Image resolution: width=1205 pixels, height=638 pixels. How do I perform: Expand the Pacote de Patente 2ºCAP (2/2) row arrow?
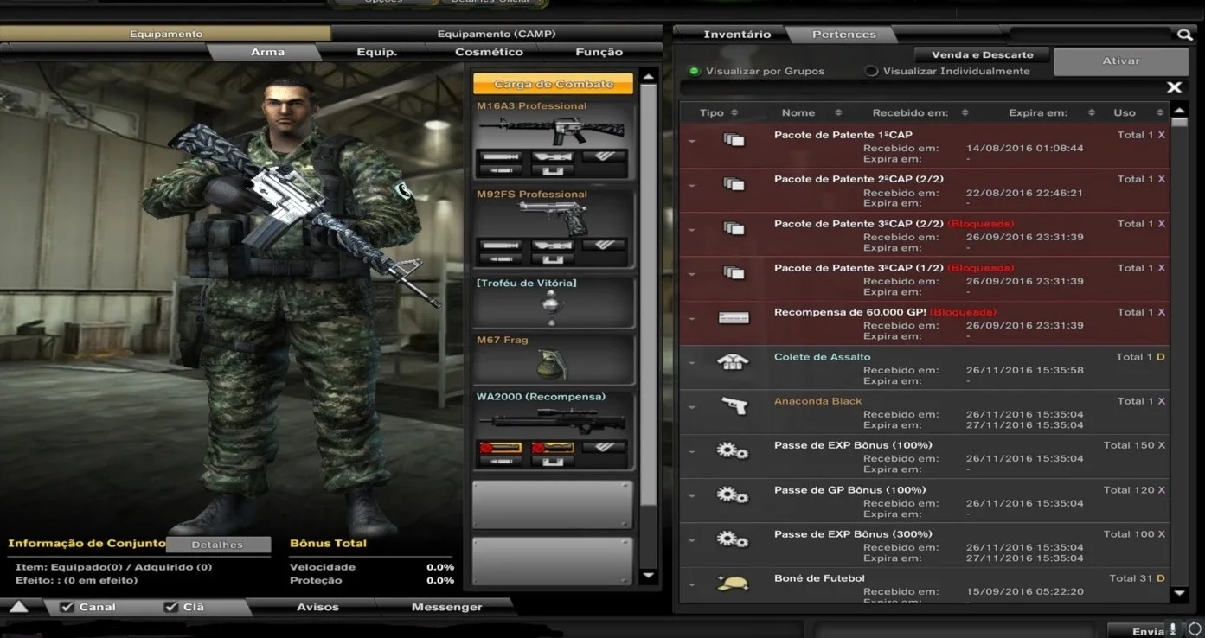692,185
